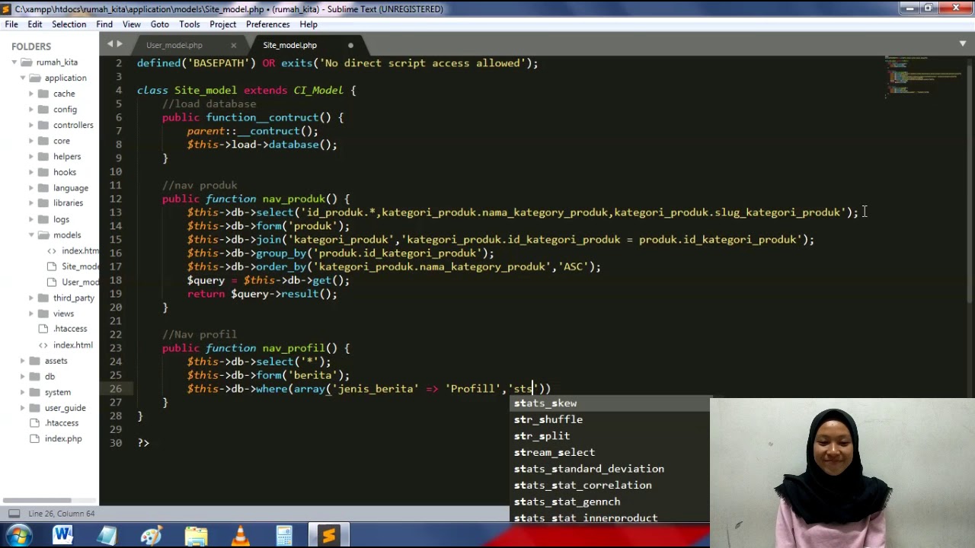Open the panel switcher icon in status bar

tap(14, 514)
